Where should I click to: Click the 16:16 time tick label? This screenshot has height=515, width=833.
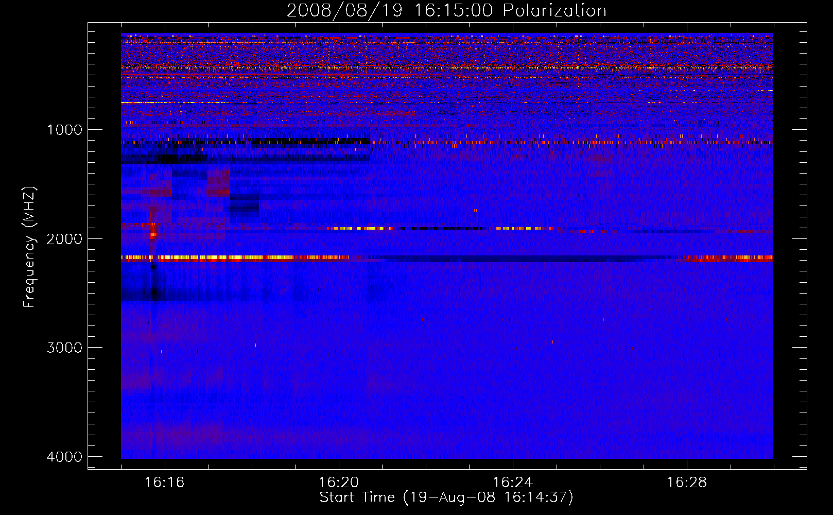(165, 483)
